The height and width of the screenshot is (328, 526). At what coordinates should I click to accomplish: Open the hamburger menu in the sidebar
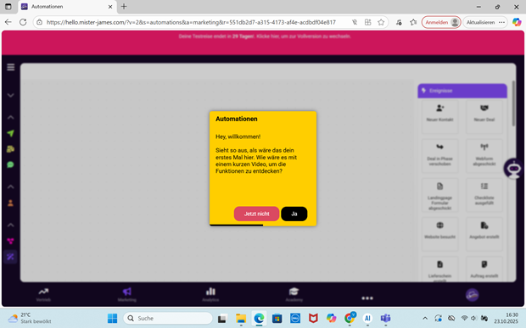tap(11, 67)
